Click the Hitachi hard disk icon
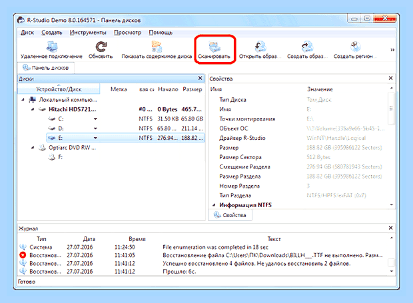This screenshot has width=413, height=303. click(42, 109)
